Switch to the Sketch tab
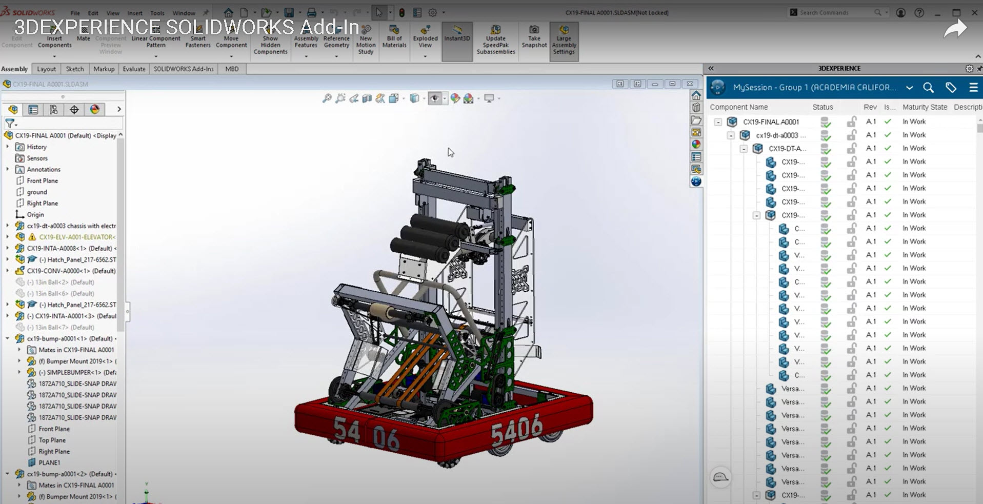This screenshot has height=504, width=983. [x=75, y=69]
